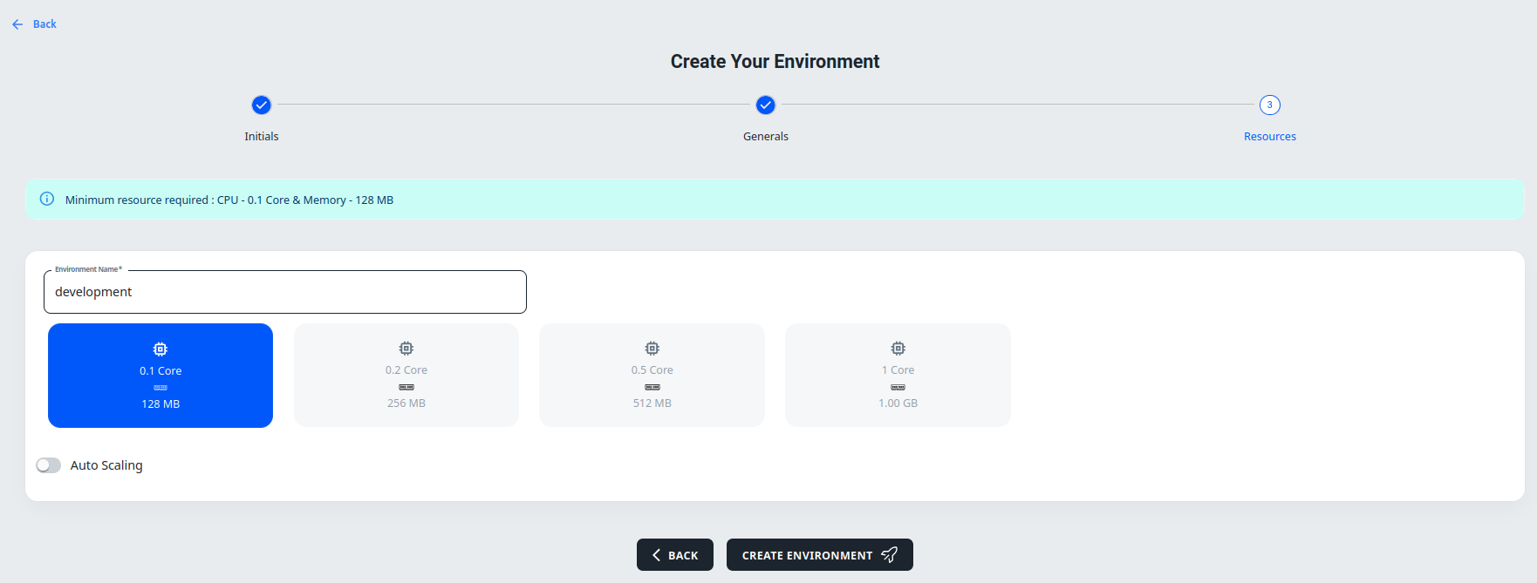Click the Generals step checkmark circle
The height and width of the screenshot is (583, 1537).
point(766,105)
